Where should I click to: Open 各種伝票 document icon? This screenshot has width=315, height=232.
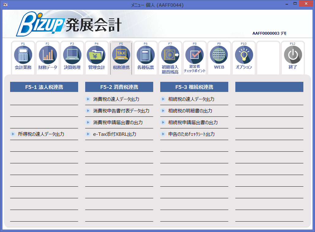146,55
